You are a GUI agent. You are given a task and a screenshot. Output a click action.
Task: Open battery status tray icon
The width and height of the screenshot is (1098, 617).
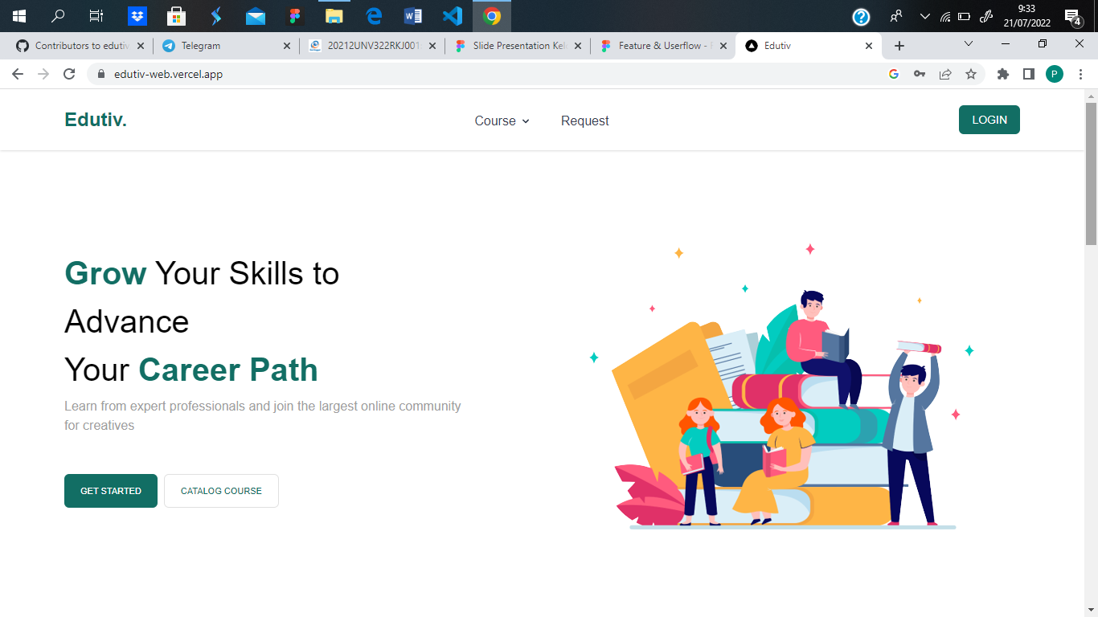(x=965, y=16)
